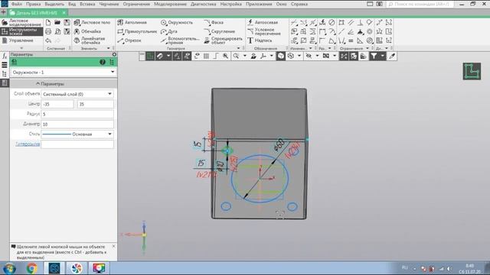Open the Черчение menu

[x=109, y=4]
